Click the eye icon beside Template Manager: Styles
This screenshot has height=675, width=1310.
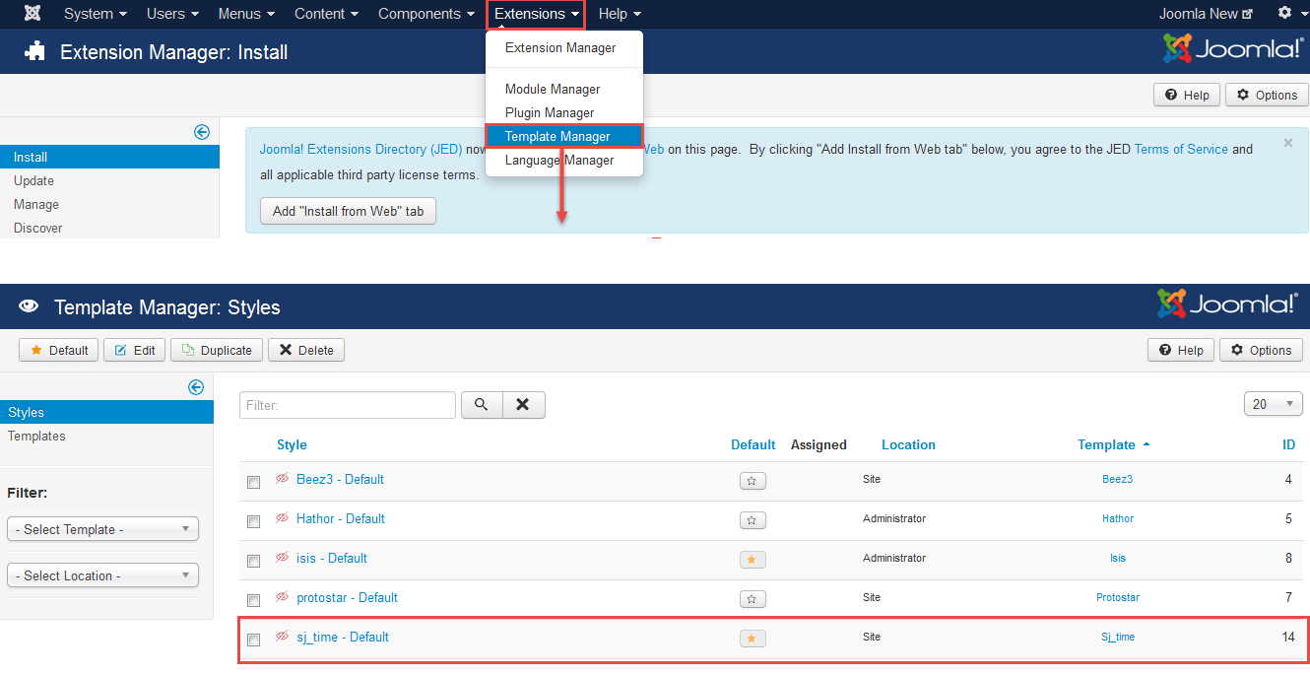29,307
